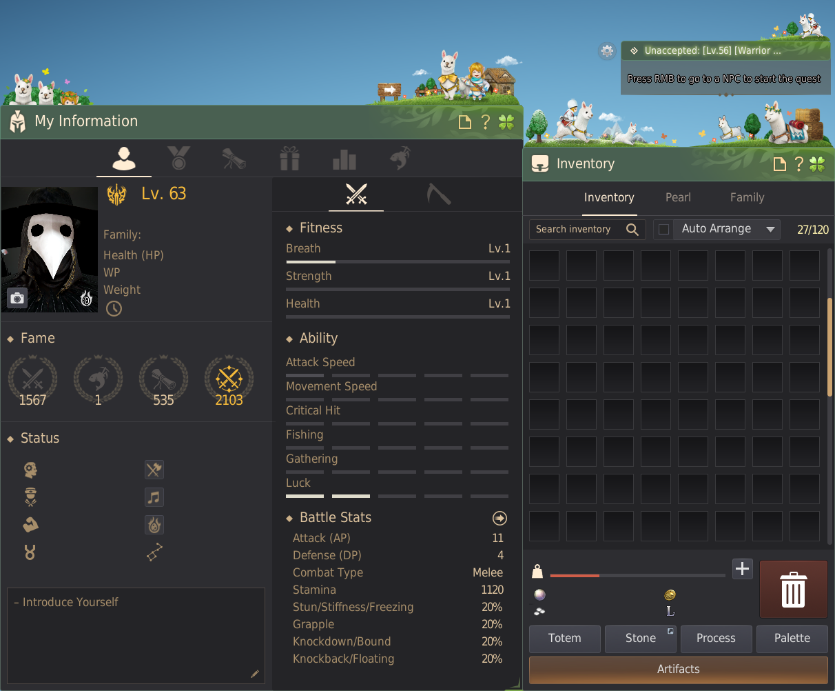This screenshot has height=691, width=835.
Task: Click the flame status icon
Action: click(154, 525)
